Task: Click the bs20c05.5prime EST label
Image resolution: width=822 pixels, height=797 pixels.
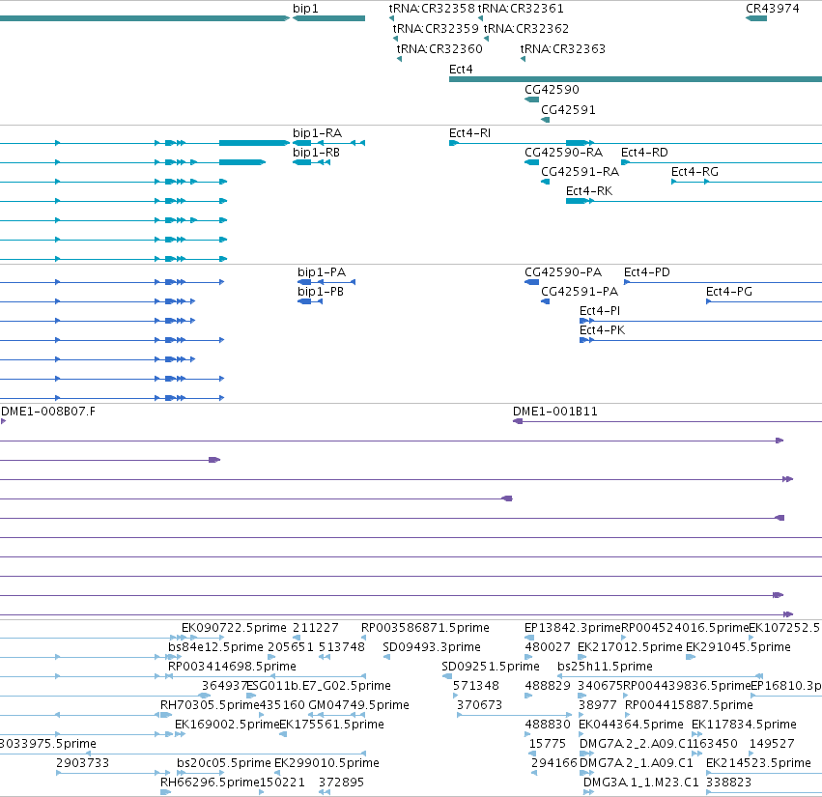Action: pyautogui.click(x=224, y=763)
